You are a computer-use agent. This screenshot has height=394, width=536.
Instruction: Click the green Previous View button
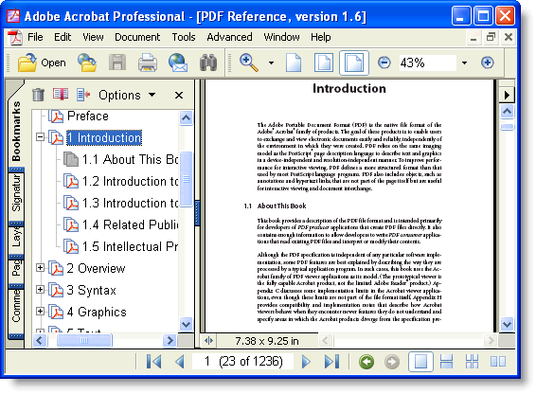366,362
